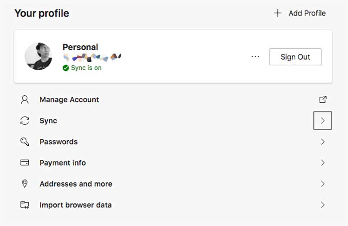Click the Payment info card icon

(25, 163)
